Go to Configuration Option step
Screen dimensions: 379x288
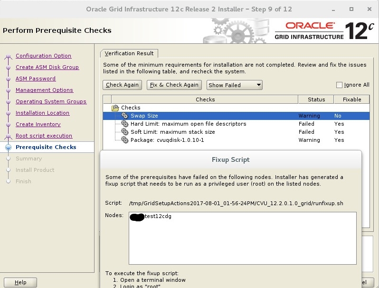pyautogui.click(x=44, y=56)
